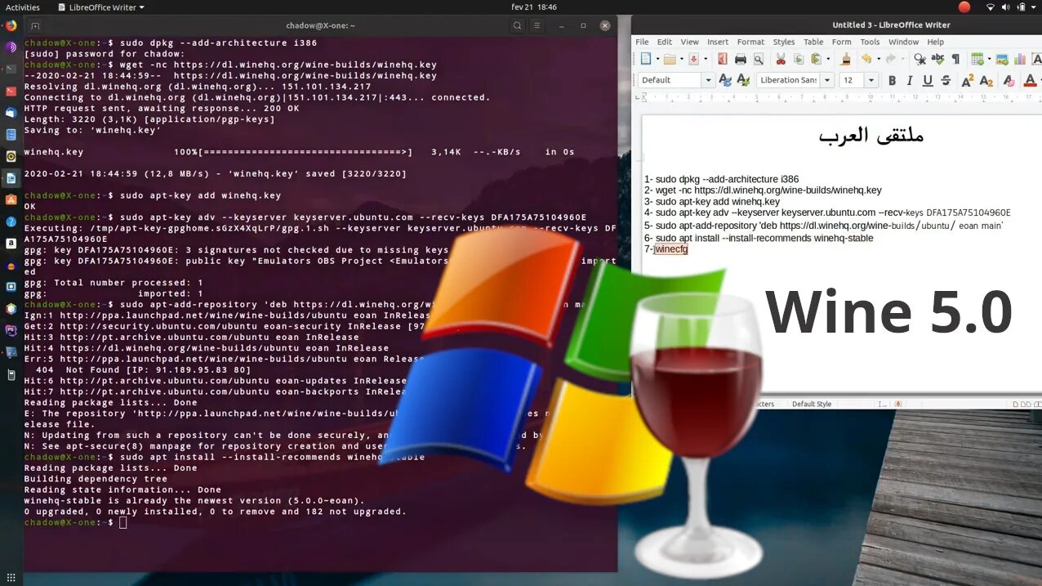Open the File menu in Writer
This screenshot has width=1042, height=586.
pyautogui.click(x=642, y=42)
